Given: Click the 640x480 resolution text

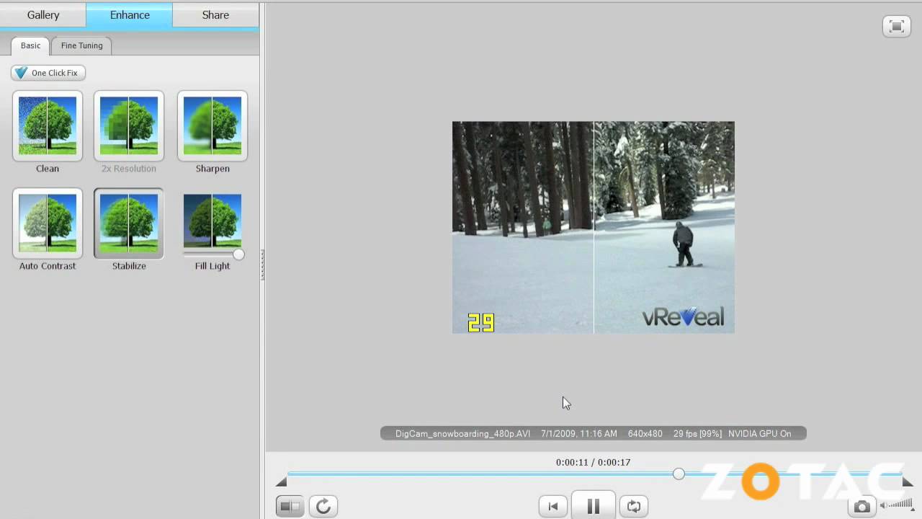Looking at the screenshot, I should 645,434.
